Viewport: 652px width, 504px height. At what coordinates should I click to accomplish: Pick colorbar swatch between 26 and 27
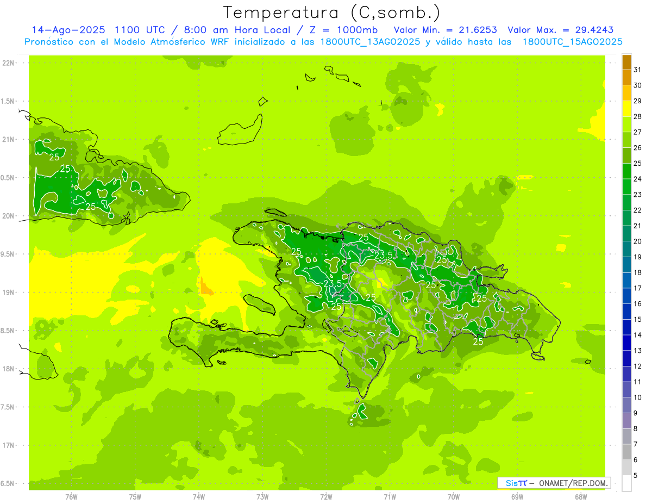(x=626, y=140)
